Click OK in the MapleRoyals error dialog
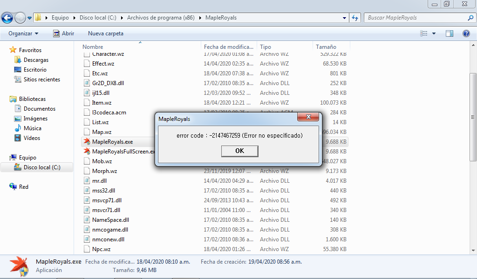This screenshot has height=279, width=477. [x=239, y=151]
